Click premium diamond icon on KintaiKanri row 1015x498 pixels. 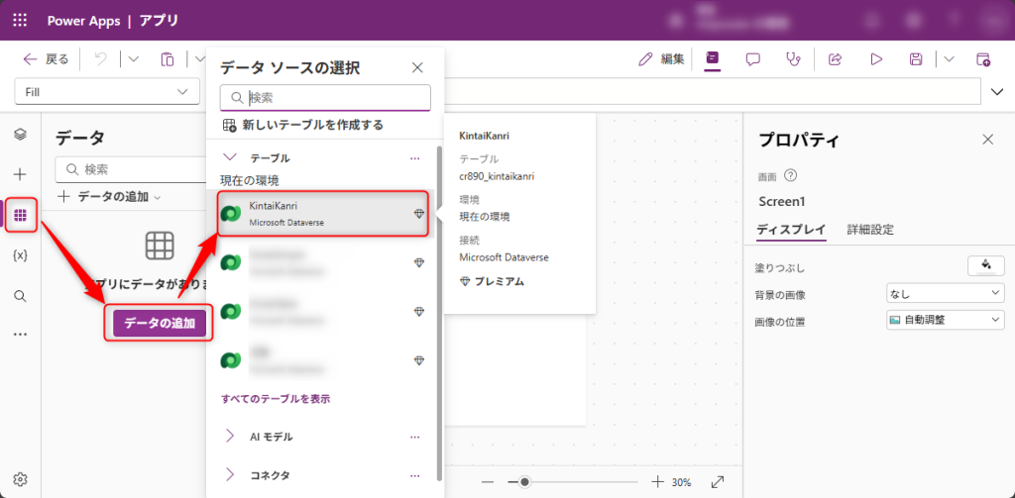[x=419, y=214]
